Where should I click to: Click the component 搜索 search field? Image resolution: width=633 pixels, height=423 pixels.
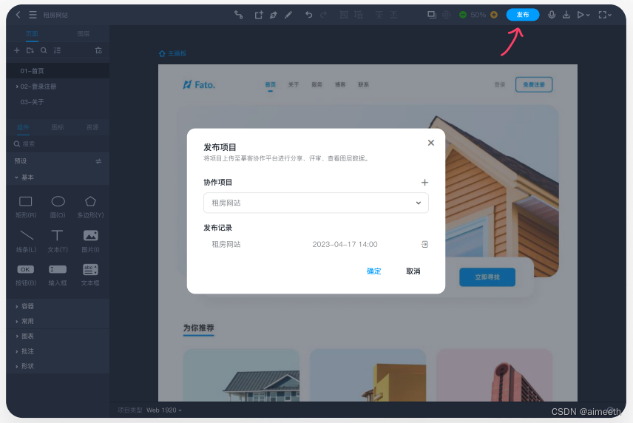click(x=58, y=143)
